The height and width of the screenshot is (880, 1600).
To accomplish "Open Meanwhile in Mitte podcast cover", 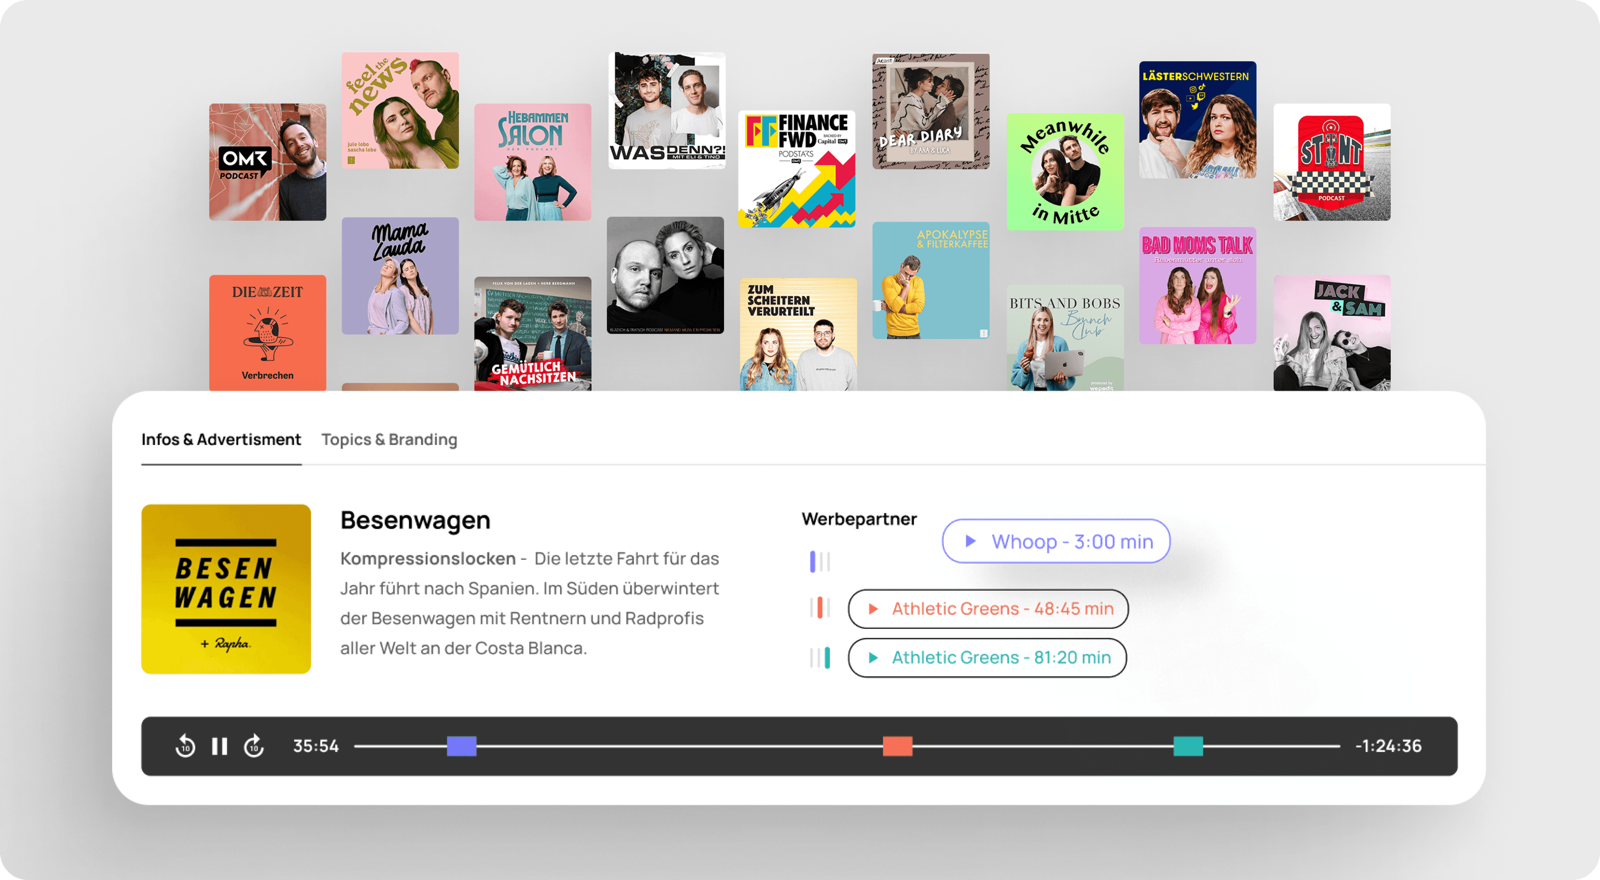I will [x=1065, y=171].
